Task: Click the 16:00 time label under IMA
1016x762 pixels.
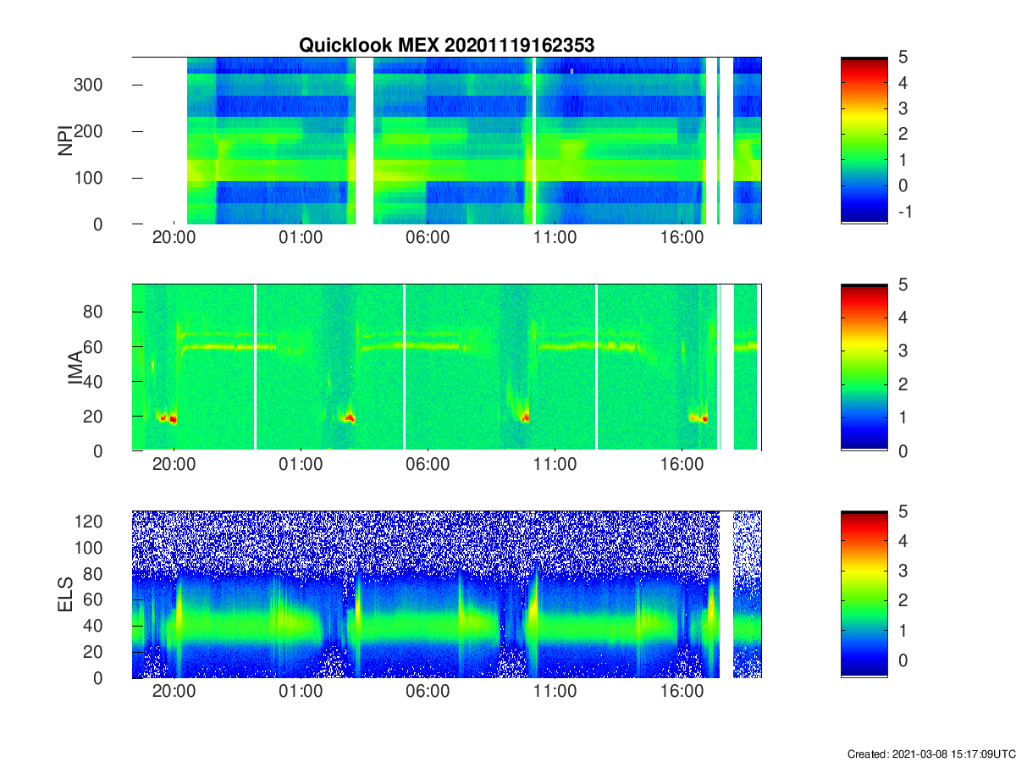Action: pyautogui.click(x=682, y=465)
